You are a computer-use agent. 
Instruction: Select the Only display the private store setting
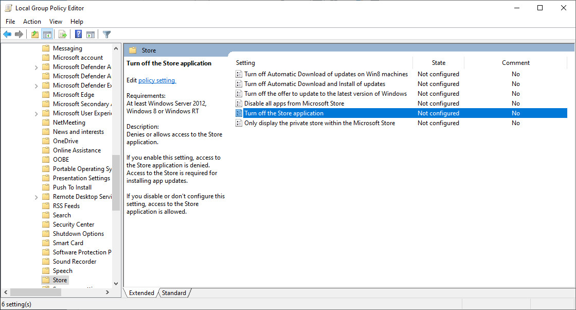pyautogui.click(x=323, y=123)
